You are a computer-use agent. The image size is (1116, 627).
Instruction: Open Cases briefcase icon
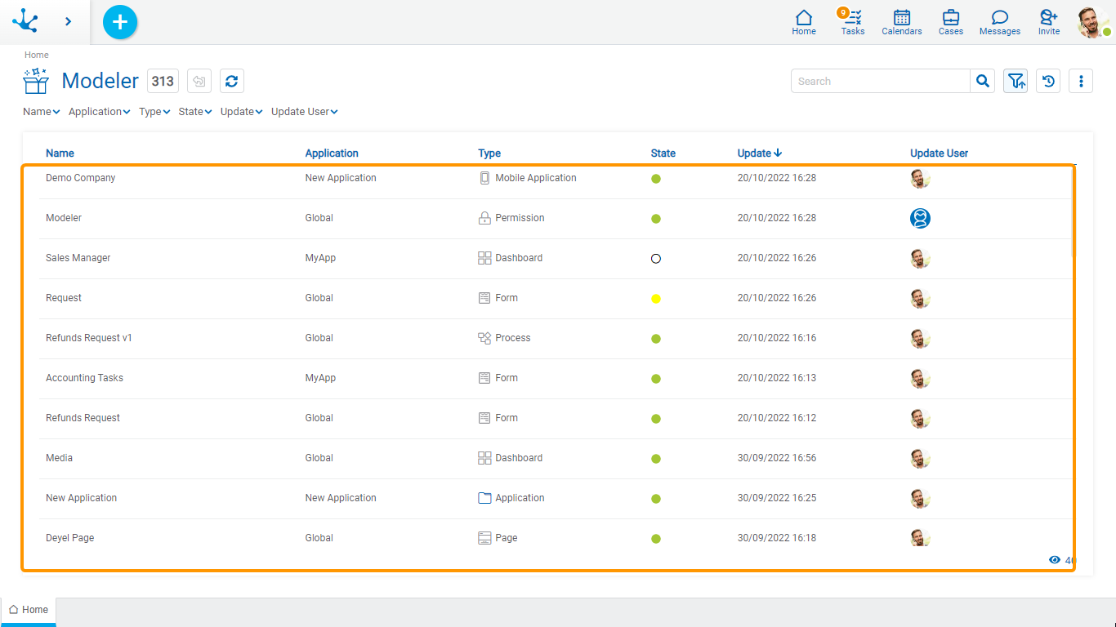951,22
